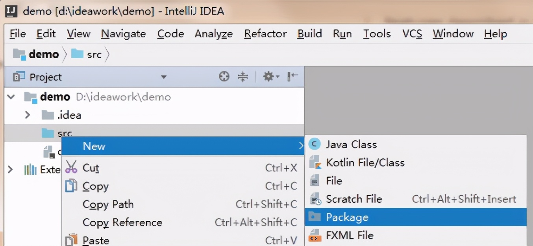Screen dimensions: 533x246
Task: Click the demo icon in the breadcrumb
Action: (19, 54)
